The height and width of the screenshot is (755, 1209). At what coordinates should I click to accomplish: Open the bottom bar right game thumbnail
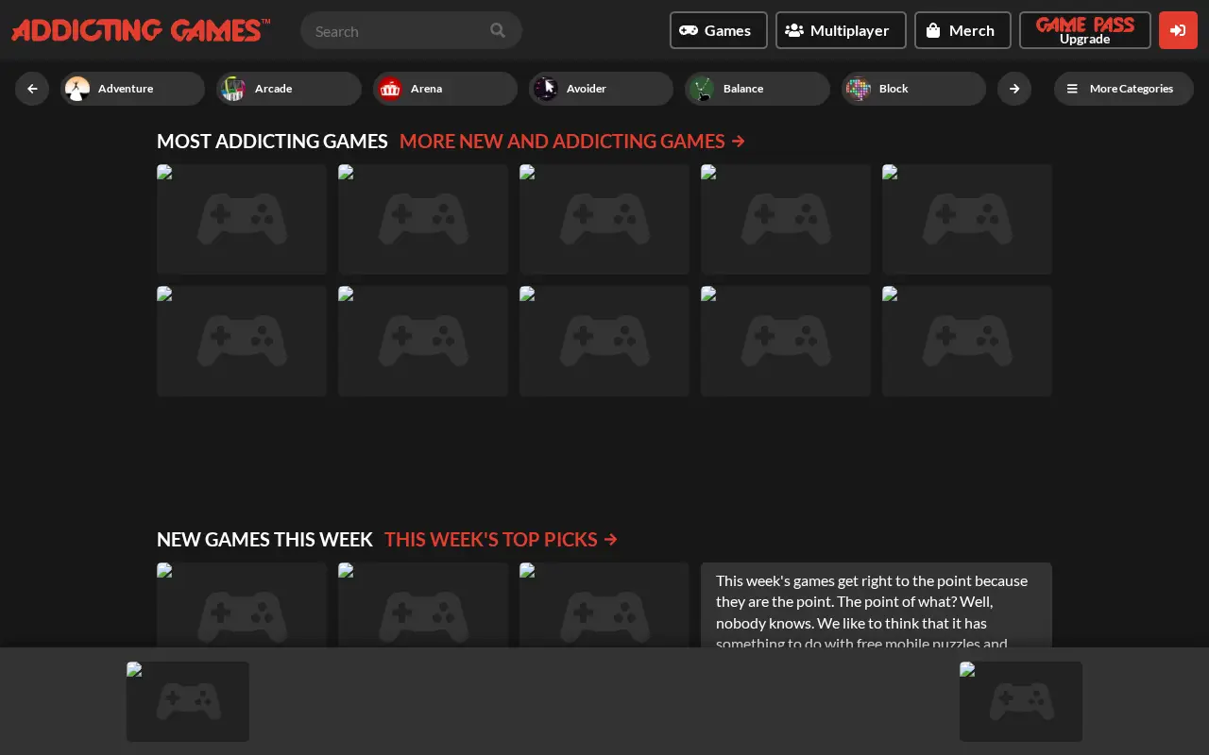1021,701
